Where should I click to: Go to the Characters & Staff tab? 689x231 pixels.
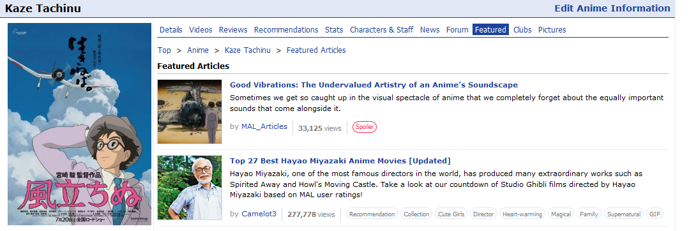click(x=381, y=30)
